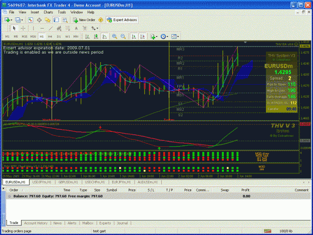Launch MetaEditor with yellow diamond icon
The height and width of the screenshot is (235, 313).
coord(101,20)
